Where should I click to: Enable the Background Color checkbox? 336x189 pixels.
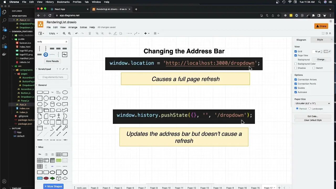(296, 64)
